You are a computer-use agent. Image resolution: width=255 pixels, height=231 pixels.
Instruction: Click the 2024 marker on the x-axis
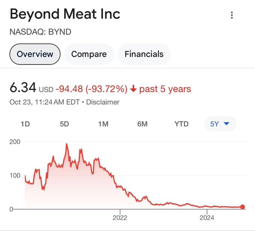click(207, 218)
